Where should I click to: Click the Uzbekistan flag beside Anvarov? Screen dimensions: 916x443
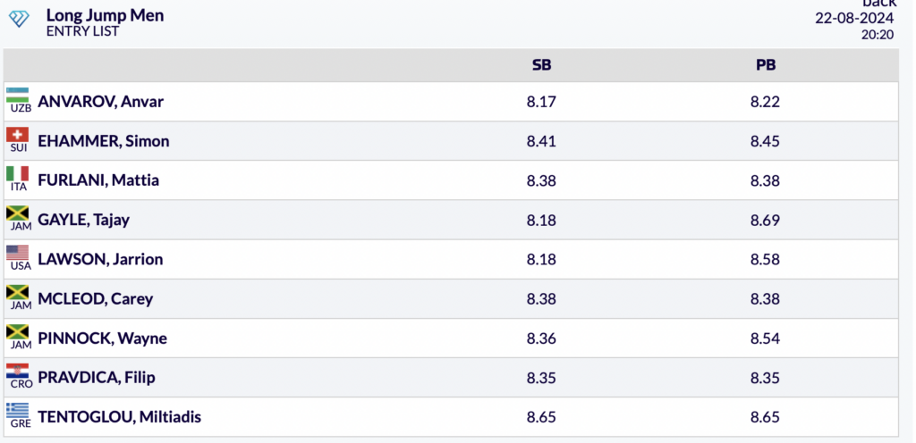[x=18, y=96]
